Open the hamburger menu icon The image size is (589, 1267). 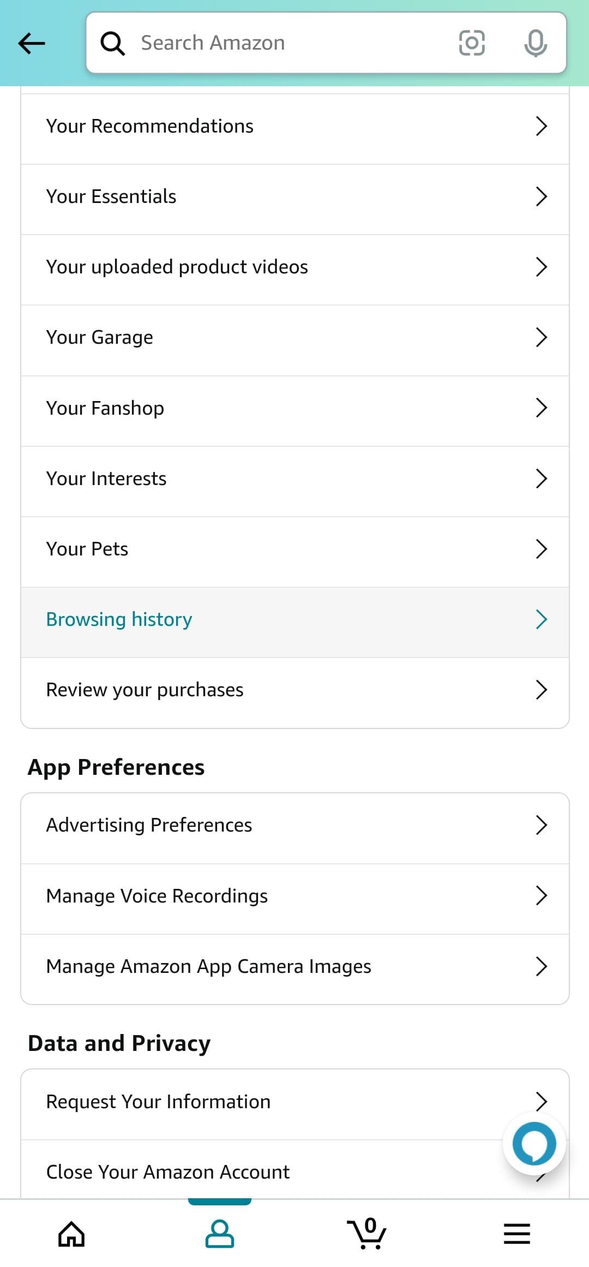(516, 1234)
